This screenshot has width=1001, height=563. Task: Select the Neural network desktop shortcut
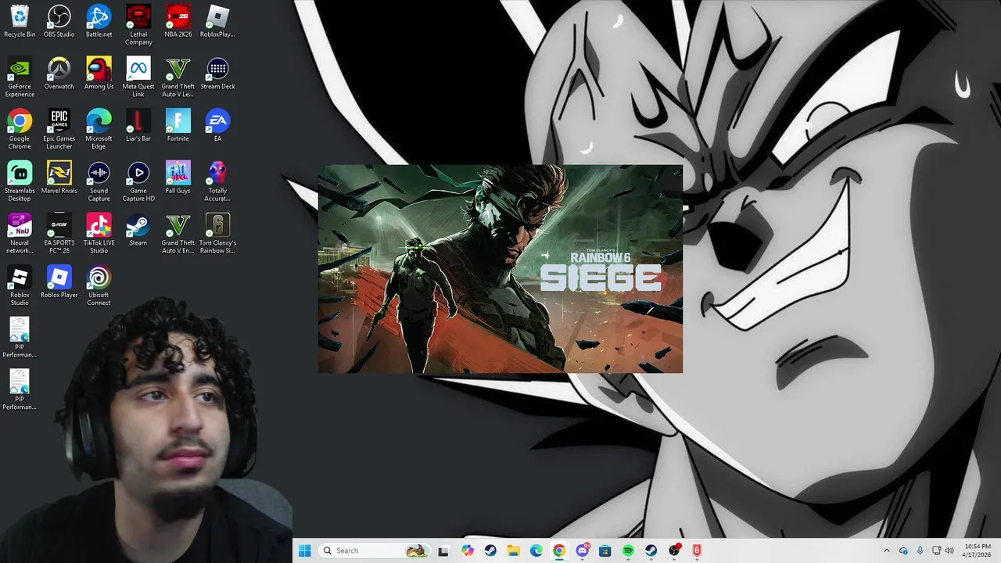click(20, 233)
